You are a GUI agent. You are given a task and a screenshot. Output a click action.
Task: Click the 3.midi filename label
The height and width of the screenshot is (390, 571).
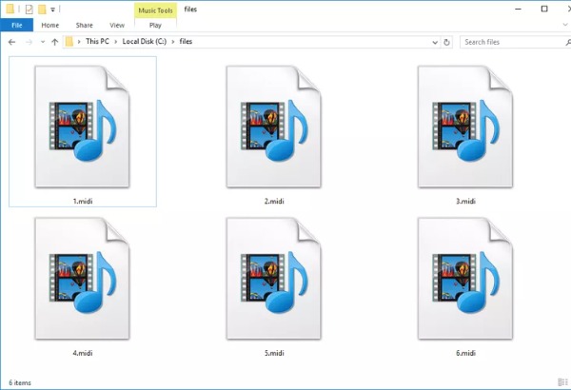465,201
